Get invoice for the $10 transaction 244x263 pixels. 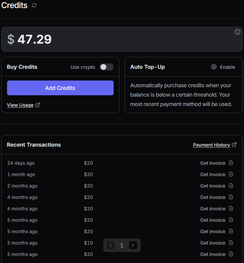tap(212, 243)
